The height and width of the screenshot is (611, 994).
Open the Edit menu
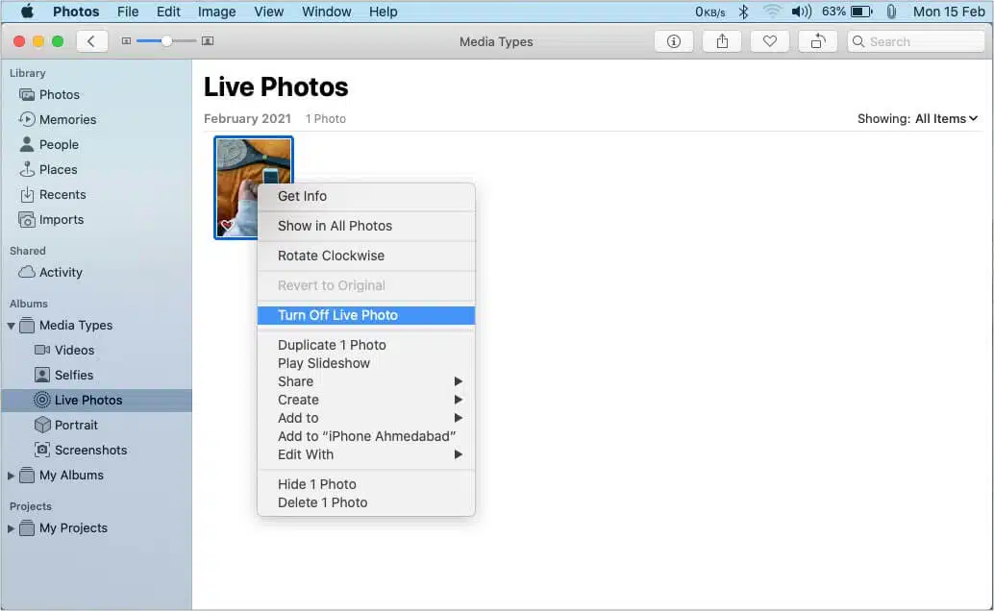point(168,12)
